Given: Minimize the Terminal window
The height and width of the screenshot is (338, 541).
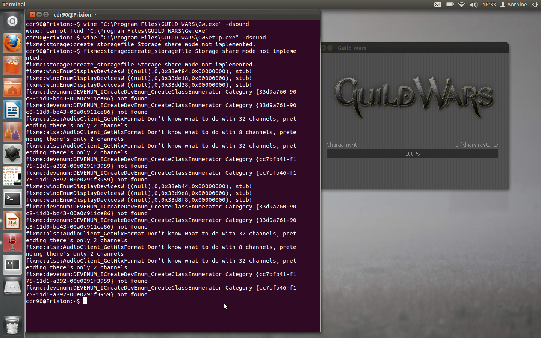Looking at the screenshot, I should coord(39,14).
